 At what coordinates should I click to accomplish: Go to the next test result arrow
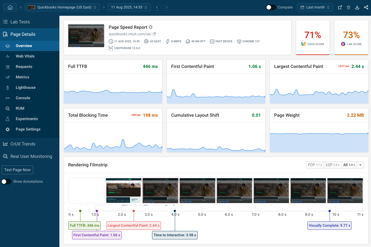tap(167, 7)
